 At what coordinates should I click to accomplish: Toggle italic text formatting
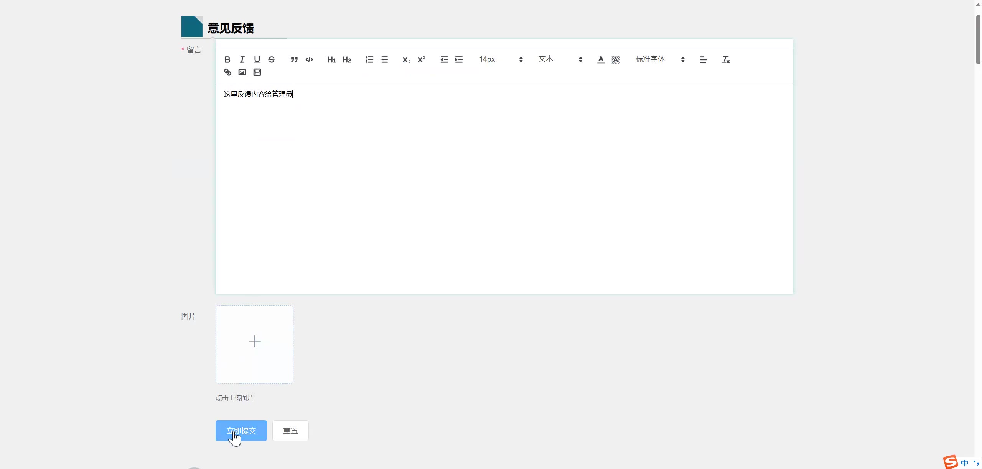(x=242, y=60)
